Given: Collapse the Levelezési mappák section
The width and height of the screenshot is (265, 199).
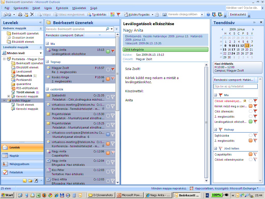Looking at the screenshot, I should 41,47.
